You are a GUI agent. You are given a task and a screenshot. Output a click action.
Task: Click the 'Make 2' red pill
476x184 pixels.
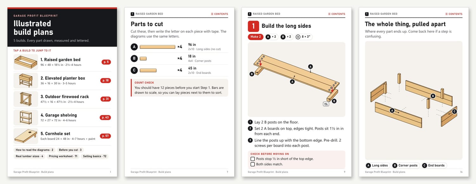pos(255,37)
